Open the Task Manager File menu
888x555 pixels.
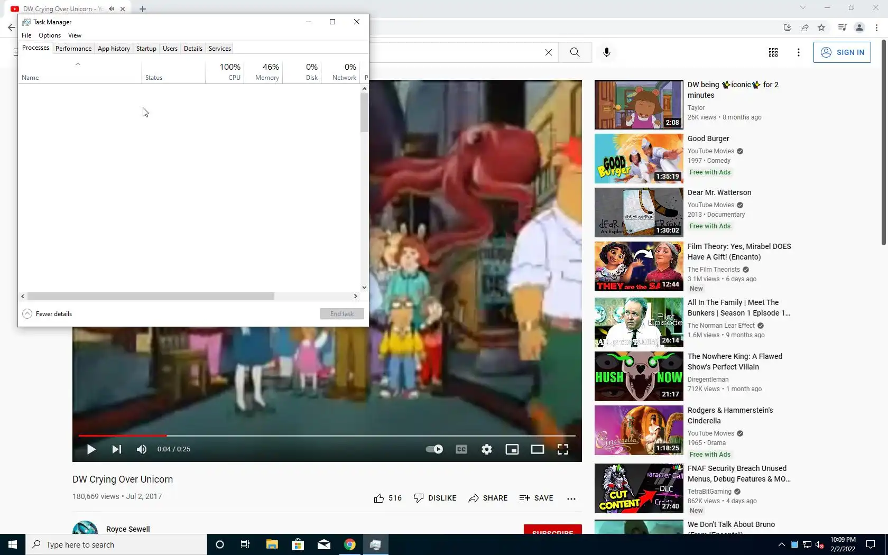(x=26, y=35)
